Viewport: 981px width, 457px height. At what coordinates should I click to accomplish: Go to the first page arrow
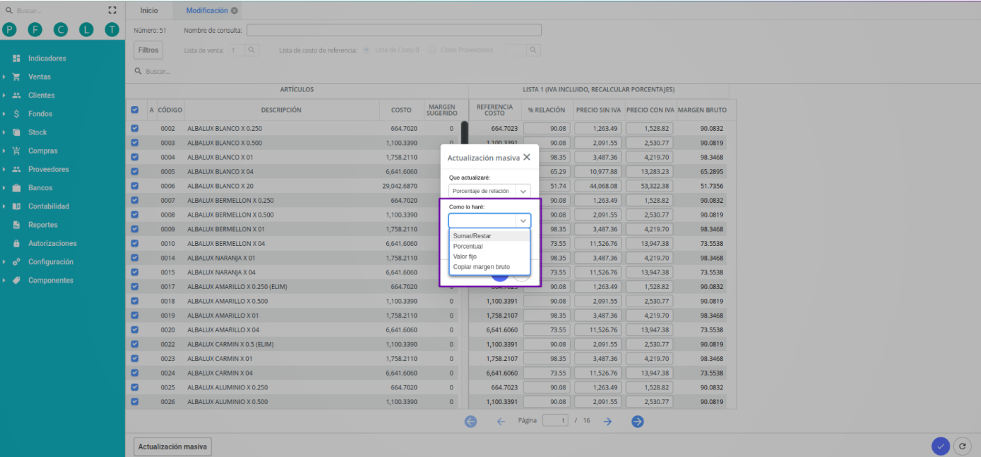[471, 421]
